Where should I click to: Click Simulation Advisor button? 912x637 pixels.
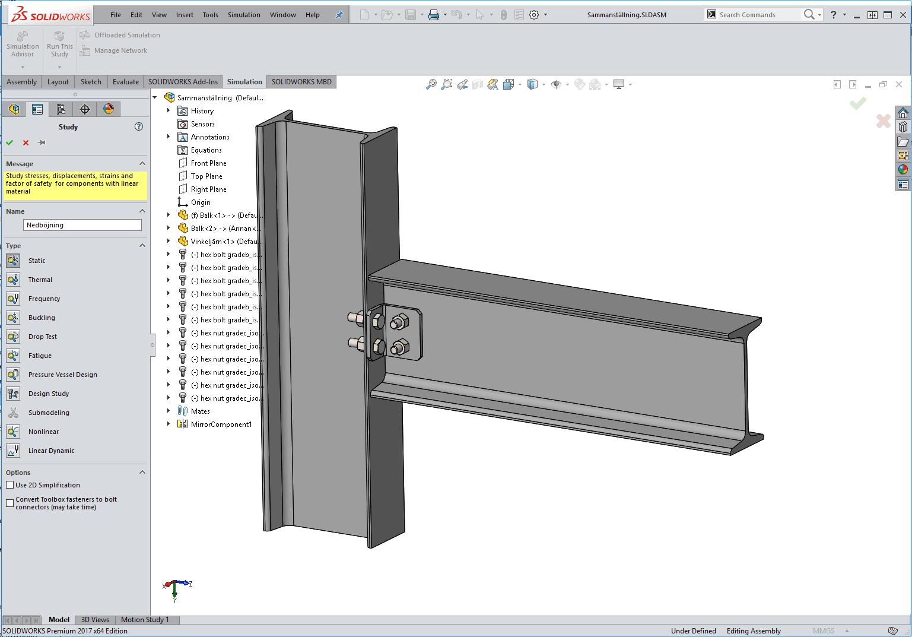(23, 45)
